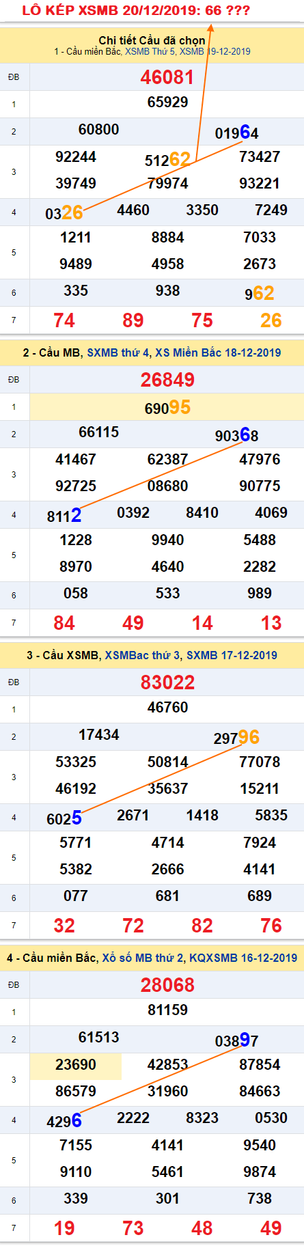
Task: Select first prize number 81159
Action: [167, 1010]
